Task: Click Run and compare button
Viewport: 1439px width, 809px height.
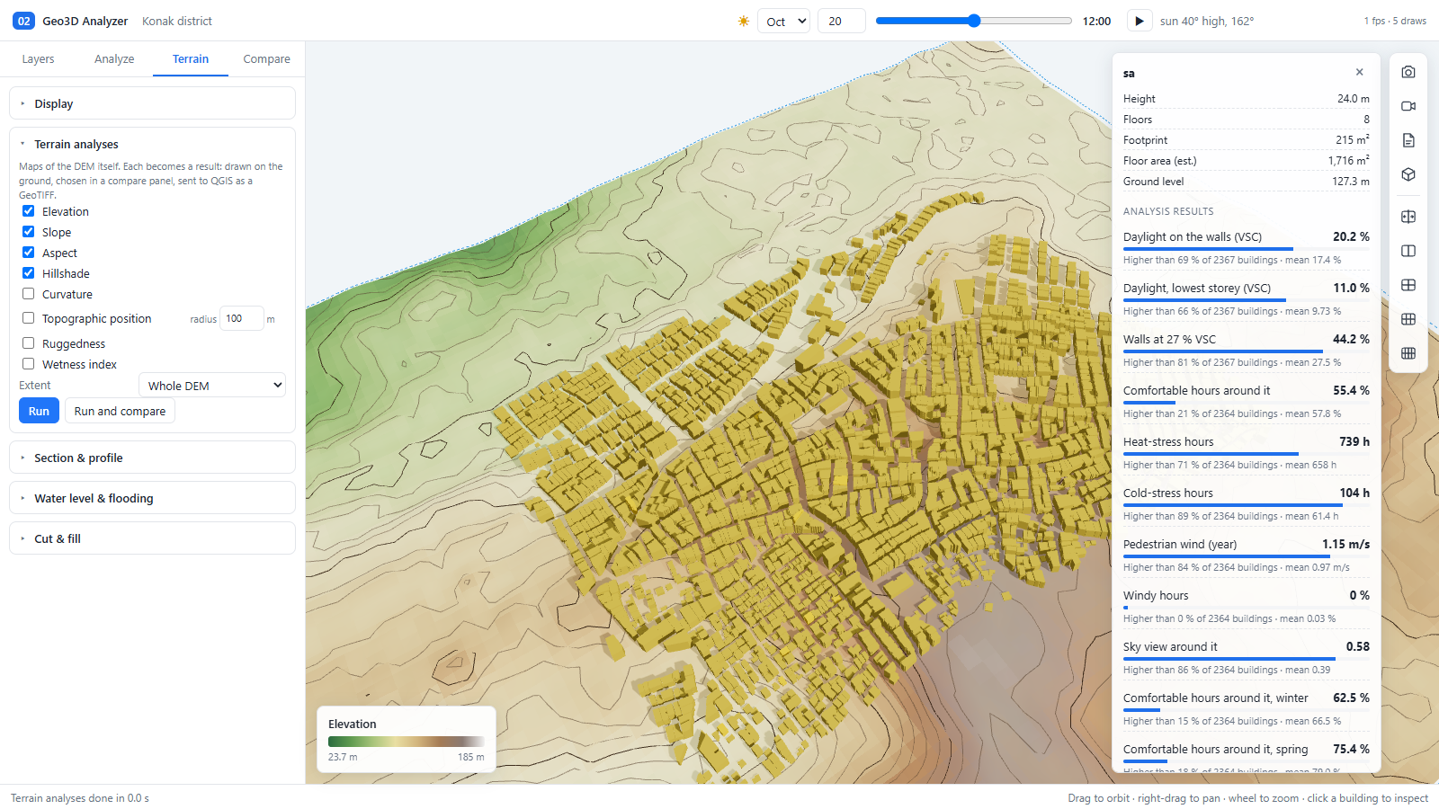Action: pyautogui.click(x=120, y=411)
